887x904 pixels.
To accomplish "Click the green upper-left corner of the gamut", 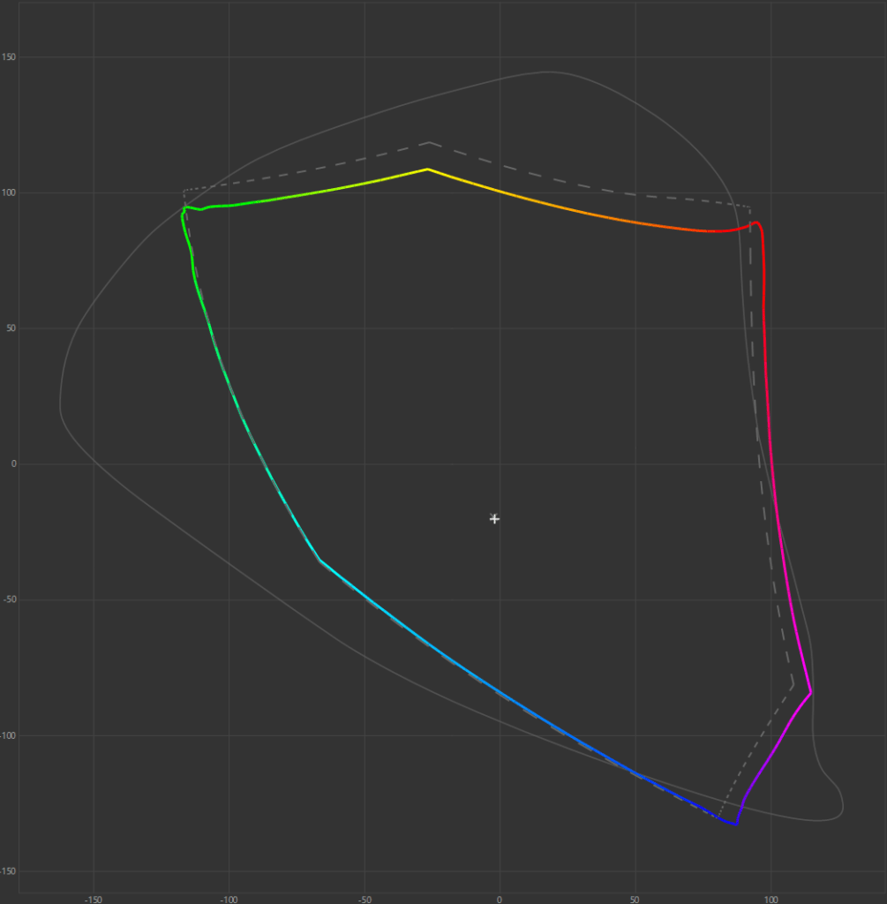I will [184, 208].
